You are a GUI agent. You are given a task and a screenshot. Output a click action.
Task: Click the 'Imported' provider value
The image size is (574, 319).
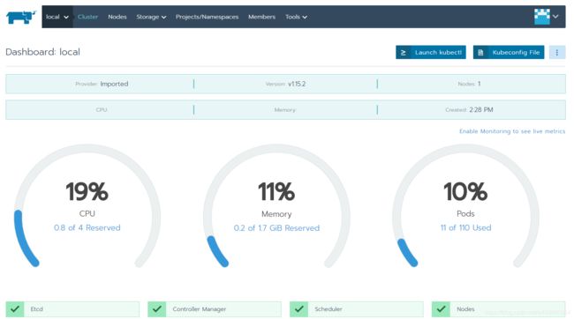coord(114,84)
